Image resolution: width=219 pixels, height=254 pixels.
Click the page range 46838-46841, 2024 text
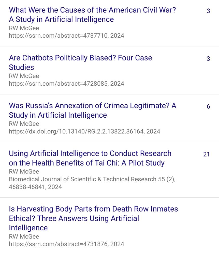35,187
